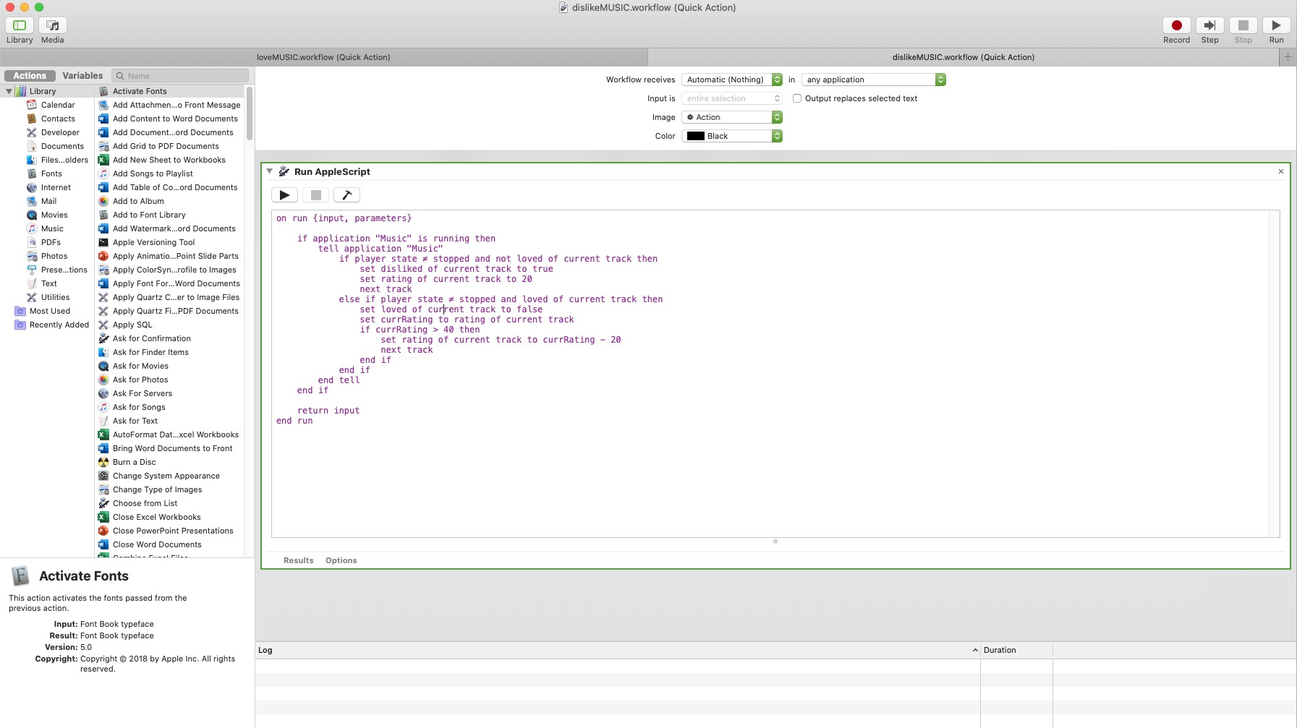Open the Media browser icon
Viewport: 1297px width, 728px height.
pos(52,25)
